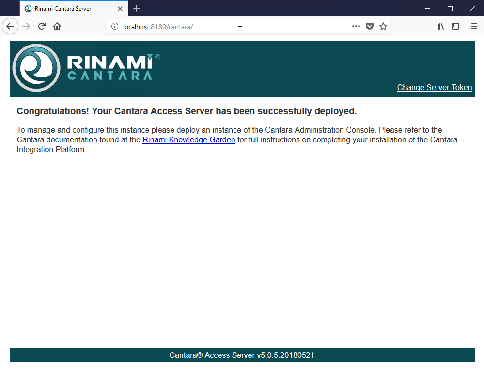The height and width of the screenshot is (370, 484).
Task: Bookmark this page with the star icon
Action: point(383,26)
